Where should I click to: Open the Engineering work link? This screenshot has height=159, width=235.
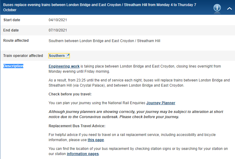[64, 66]
